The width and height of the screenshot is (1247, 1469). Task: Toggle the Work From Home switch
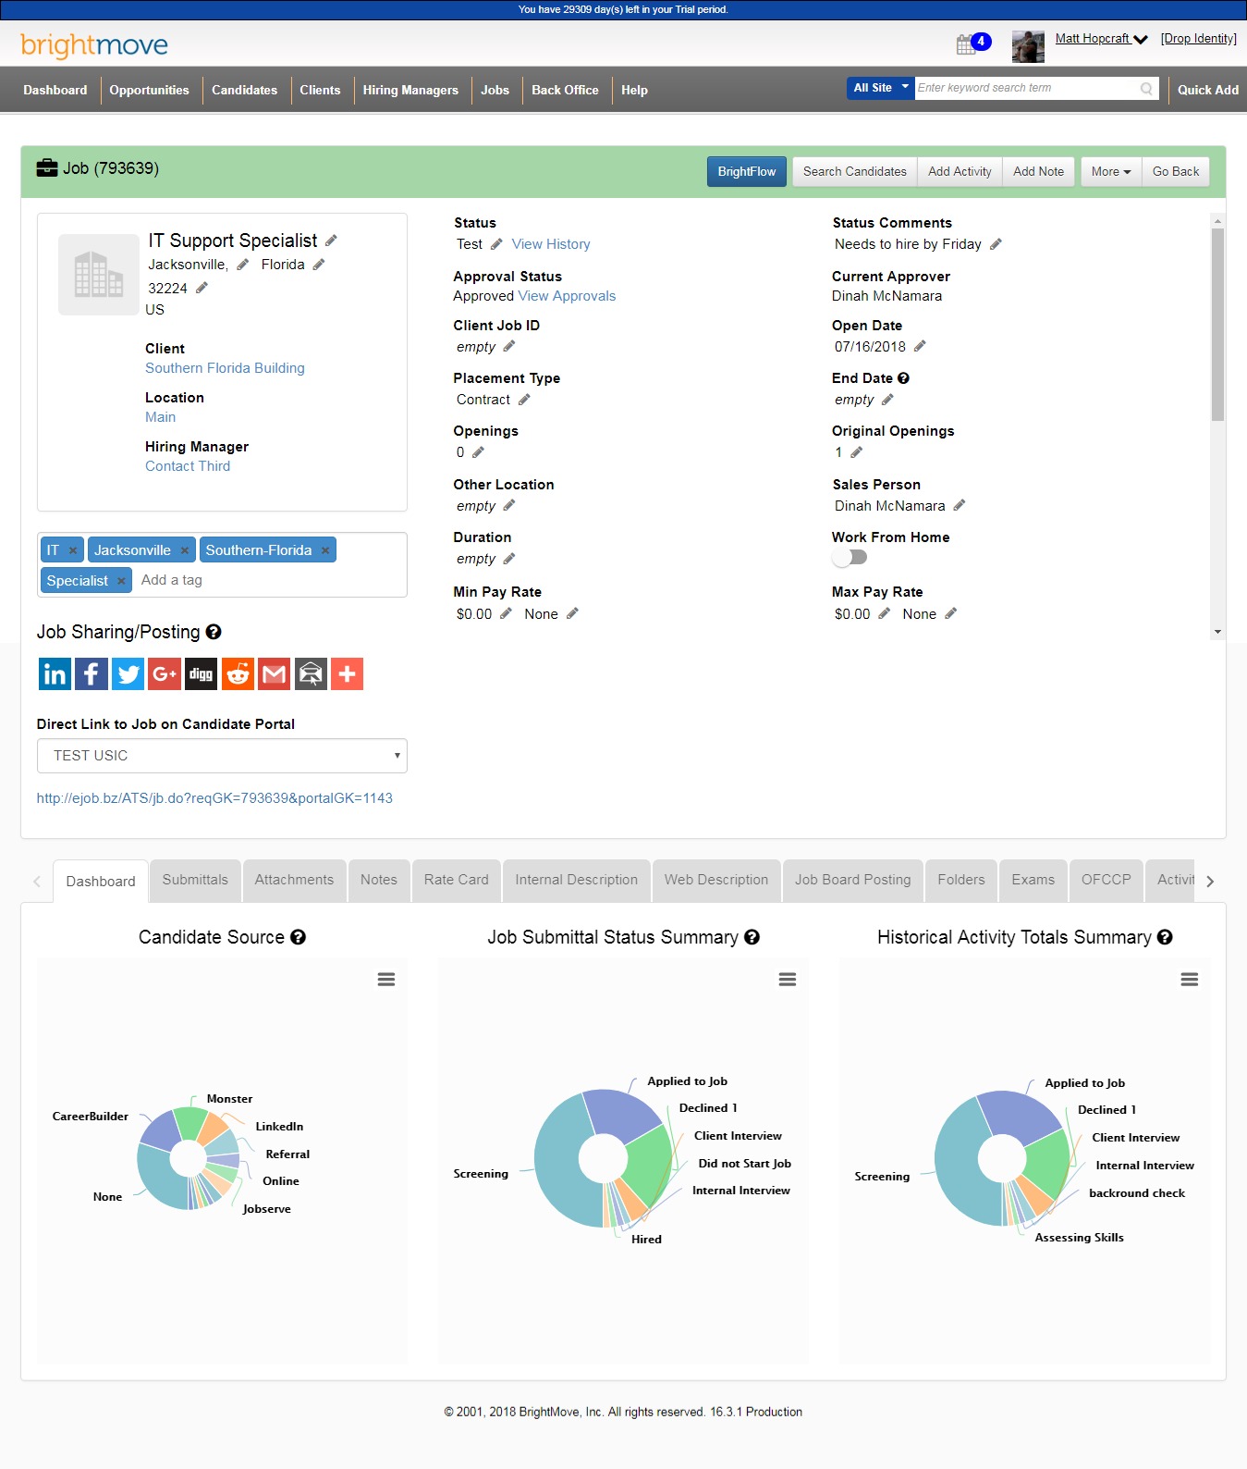coord(850,558)
